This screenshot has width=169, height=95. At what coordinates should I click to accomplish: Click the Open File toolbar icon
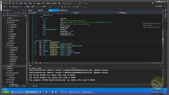pyautogui.click(x=13, y=7)
